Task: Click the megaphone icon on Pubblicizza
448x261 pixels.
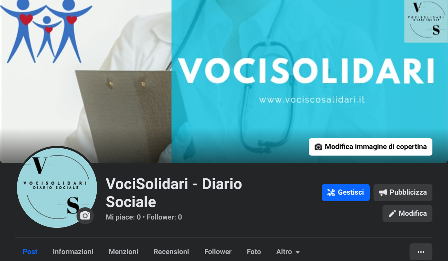Action: point(383,193)
